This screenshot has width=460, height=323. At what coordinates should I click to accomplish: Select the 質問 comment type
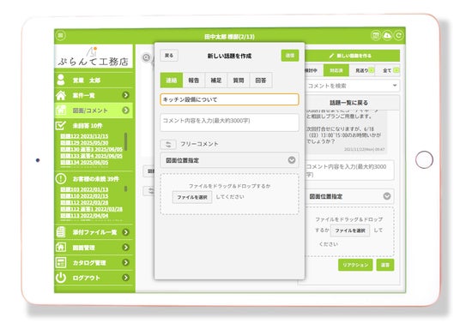coord(239,81)
